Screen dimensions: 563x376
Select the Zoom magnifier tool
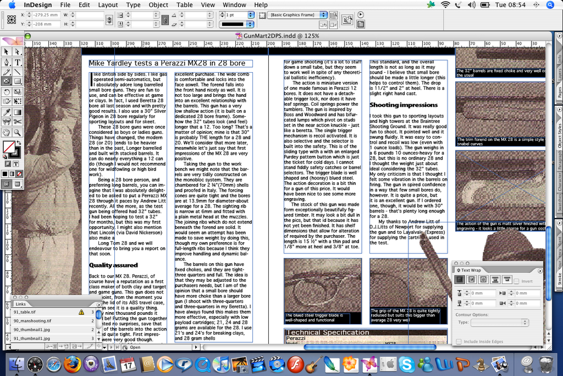(17, 133)
